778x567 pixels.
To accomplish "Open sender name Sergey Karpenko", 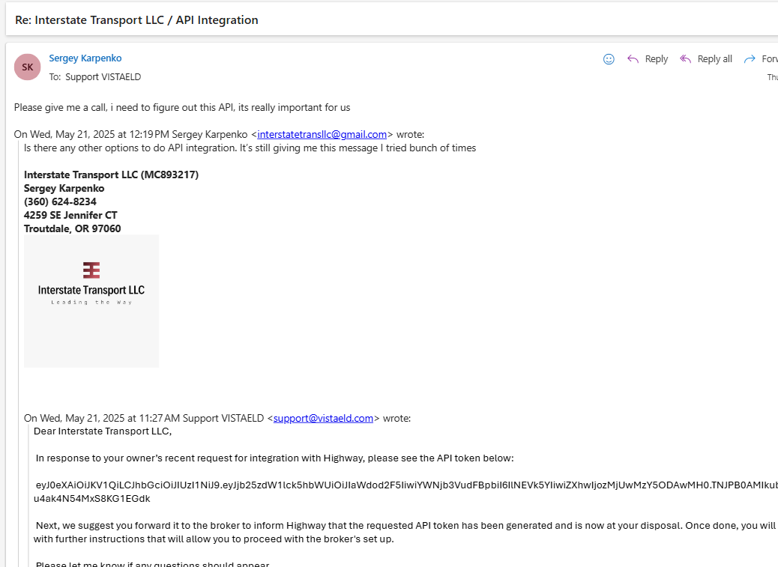I will point(85,58).
